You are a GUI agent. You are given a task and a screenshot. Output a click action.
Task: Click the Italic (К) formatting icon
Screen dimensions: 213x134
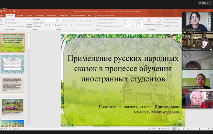[x=49, y=25]
